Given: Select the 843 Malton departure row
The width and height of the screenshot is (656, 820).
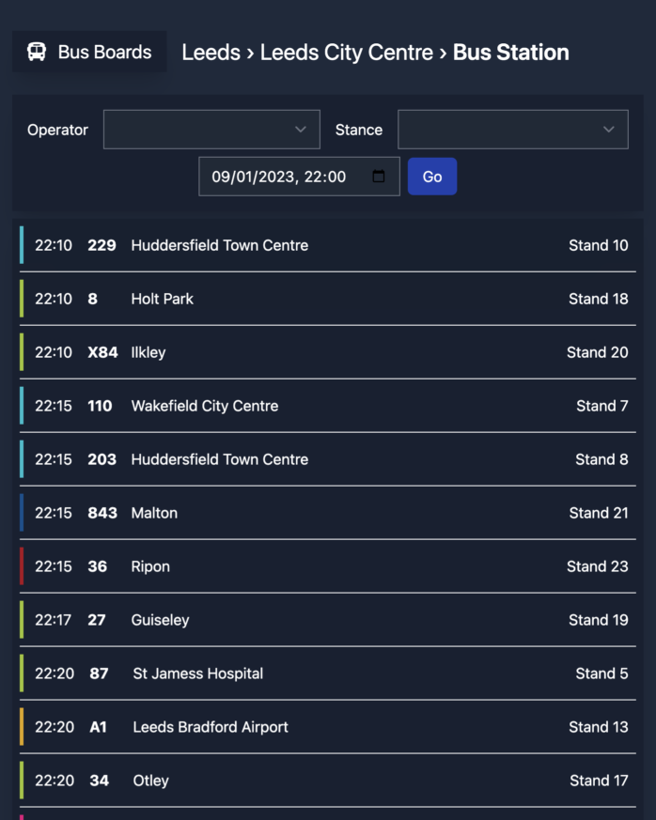Looking at the screenshot, I should 328,513.
